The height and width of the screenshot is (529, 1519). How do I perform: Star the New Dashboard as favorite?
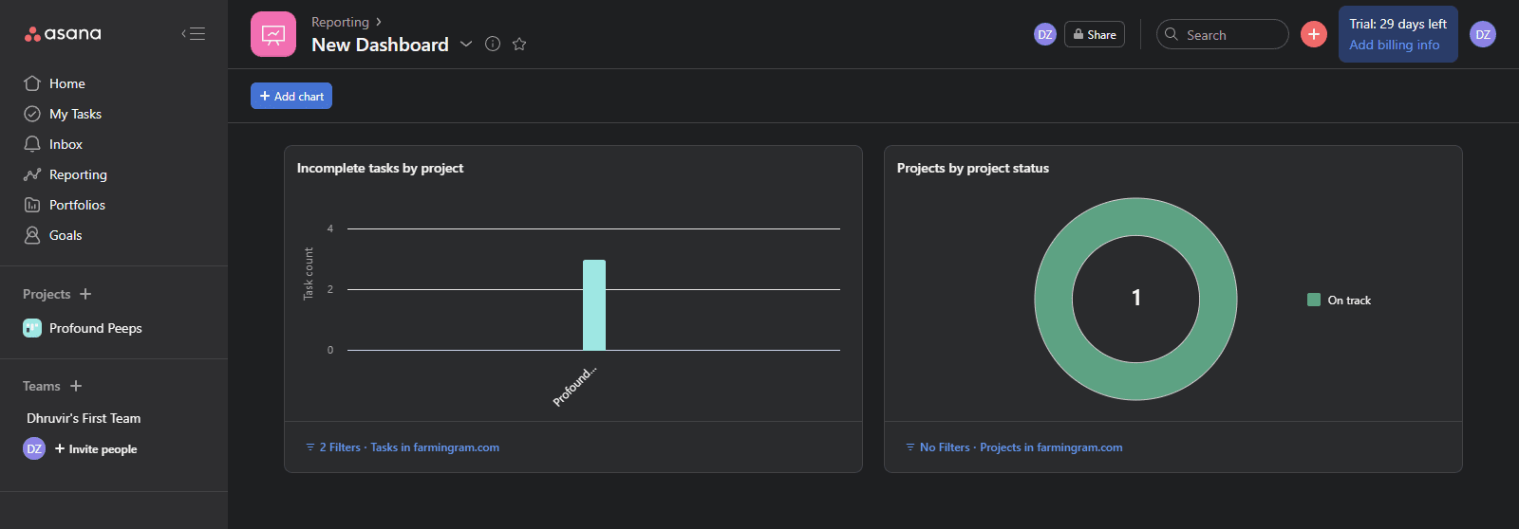coord(519,44)
